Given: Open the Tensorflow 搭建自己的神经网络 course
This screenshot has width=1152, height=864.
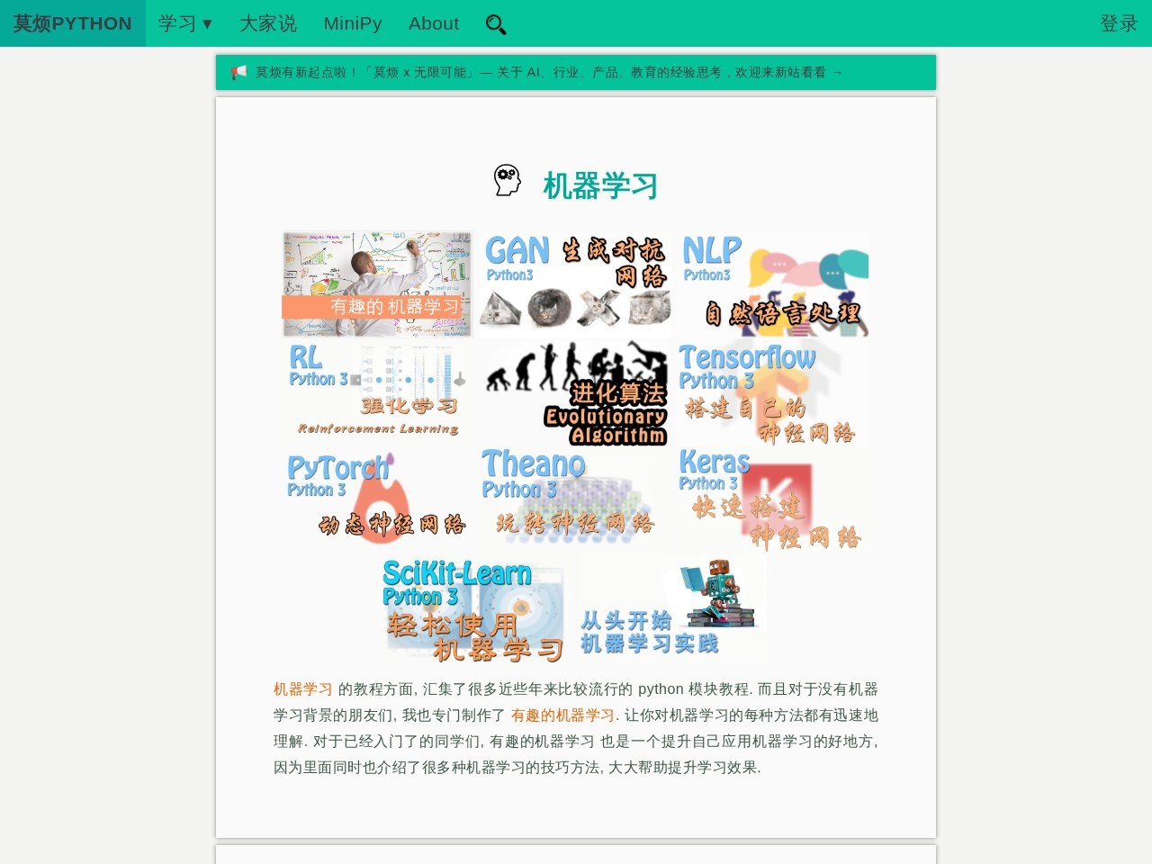Looking at the screenshot, I should pyautogui.click(x=772, y=391).
